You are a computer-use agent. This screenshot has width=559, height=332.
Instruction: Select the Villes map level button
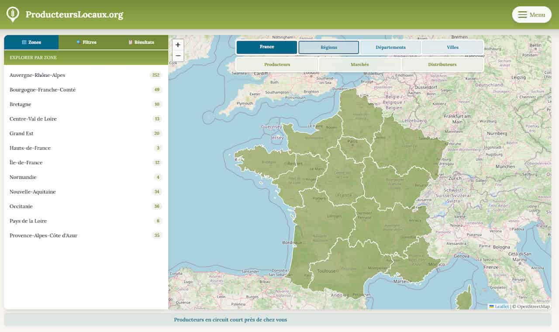point(453,47)
